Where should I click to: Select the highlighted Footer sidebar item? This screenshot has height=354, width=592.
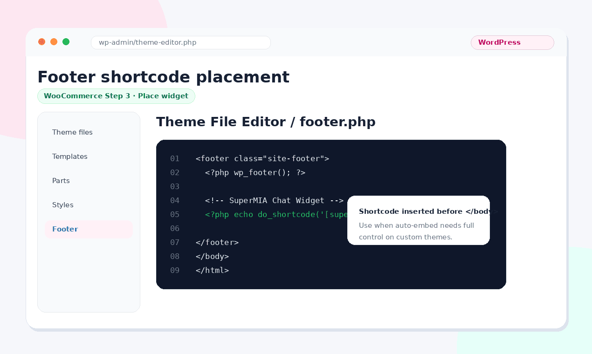point(89,229)
